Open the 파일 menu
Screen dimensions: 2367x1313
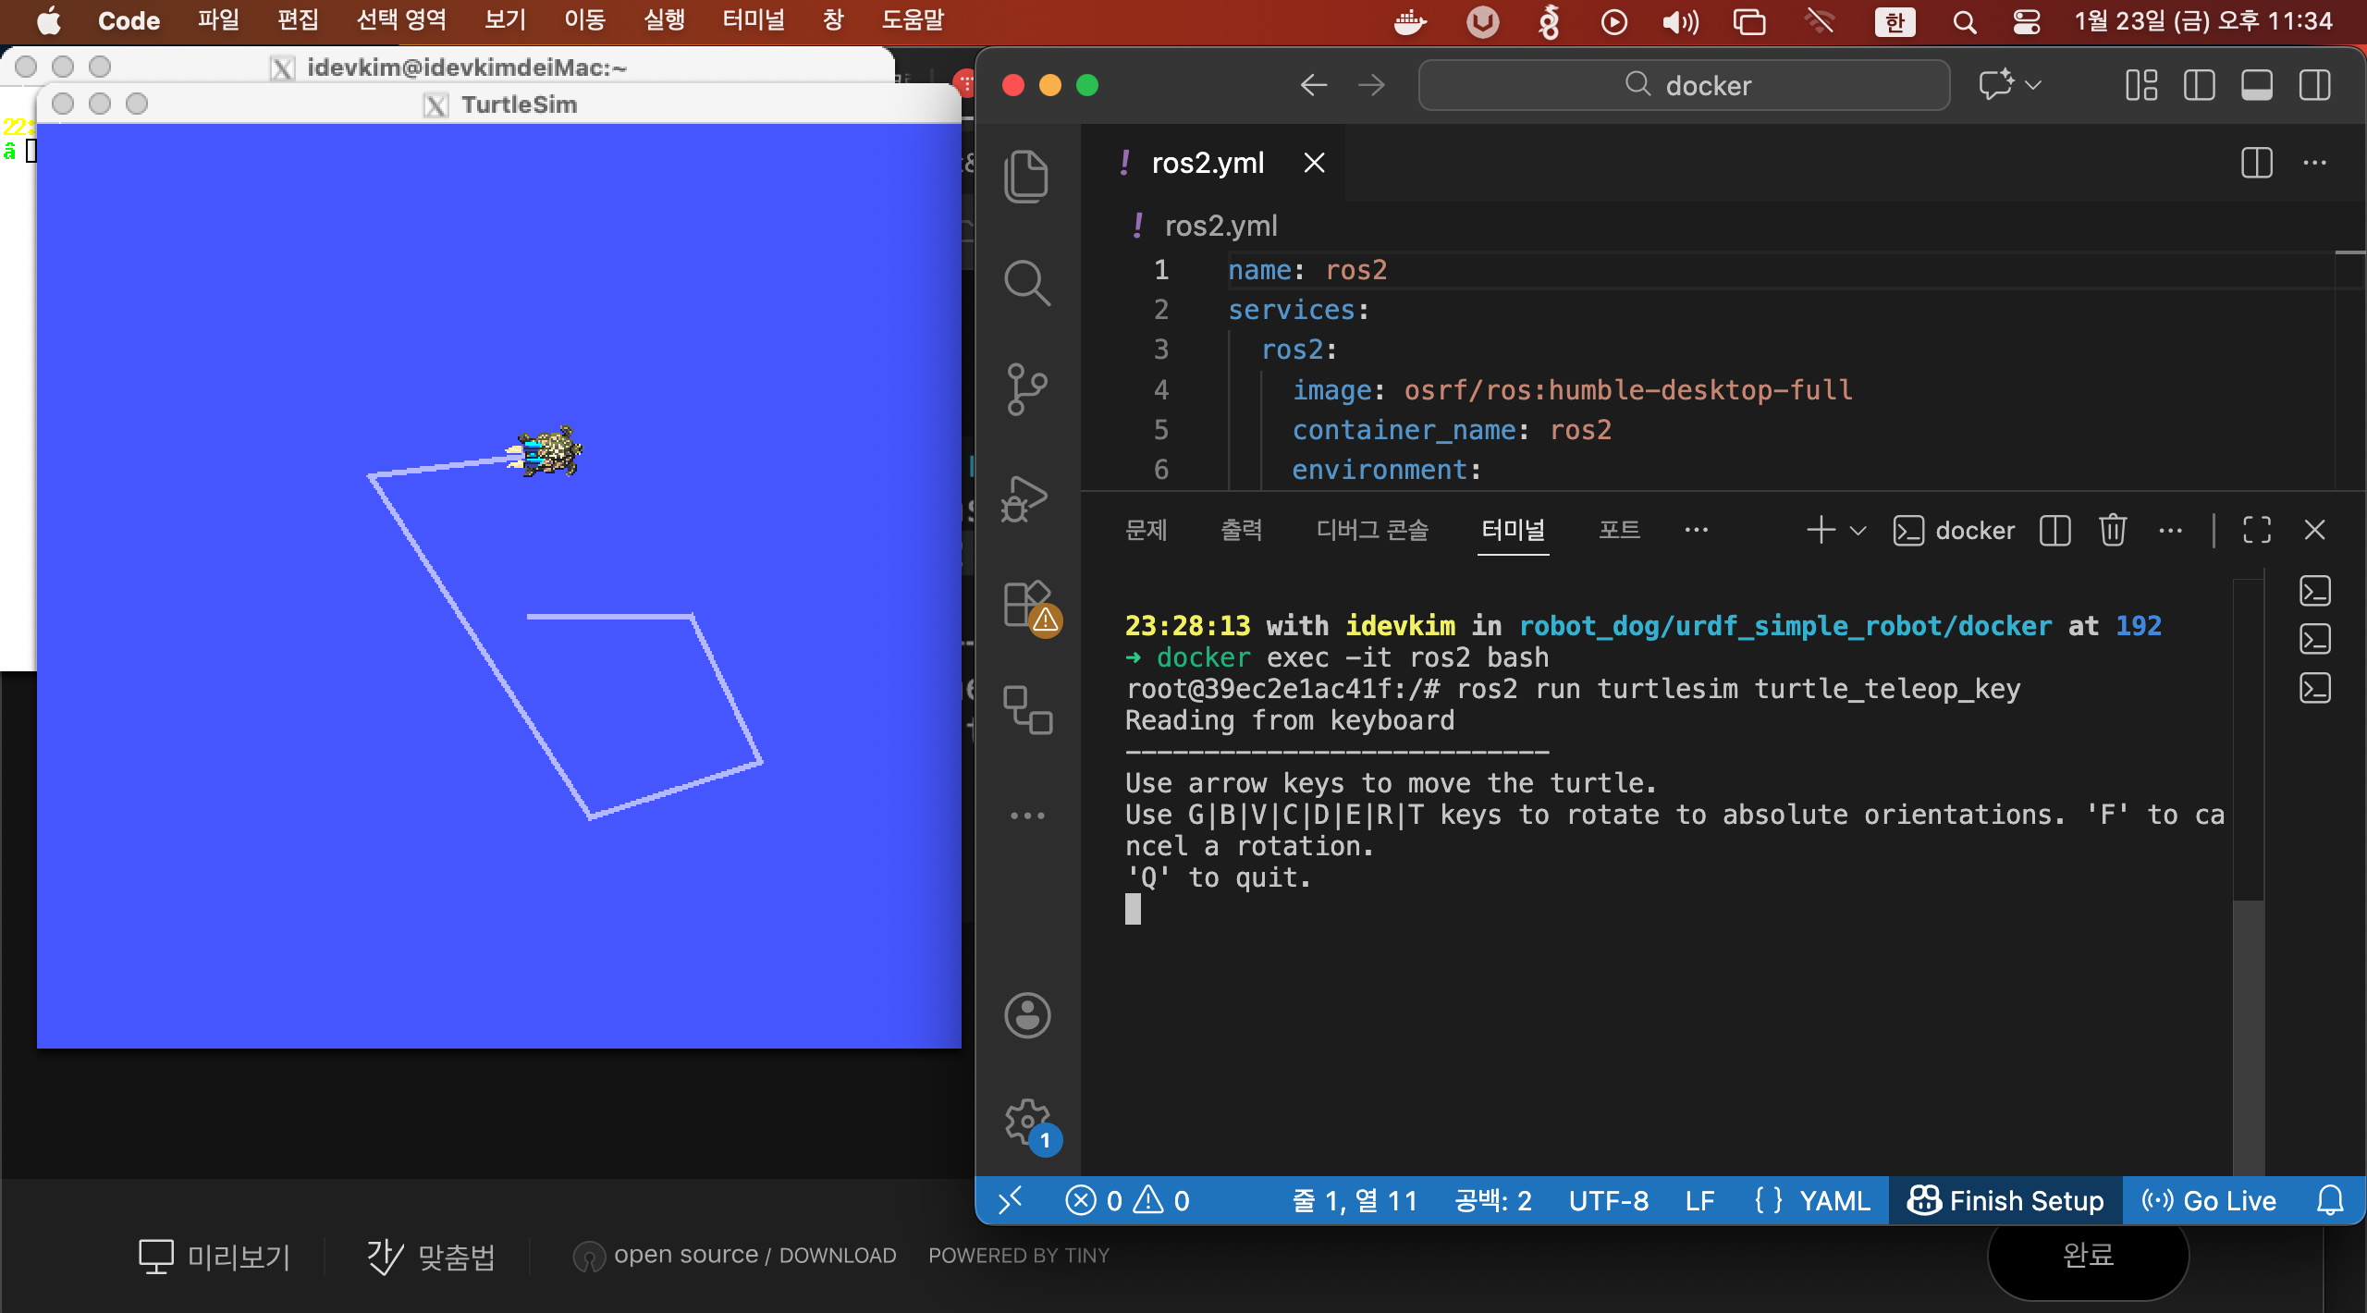click(x=218, y=20)
